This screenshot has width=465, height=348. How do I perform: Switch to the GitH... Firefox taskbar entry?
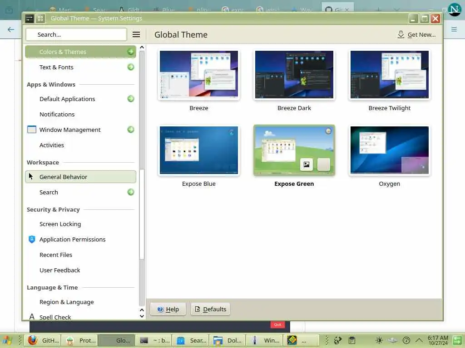(43, 340)
